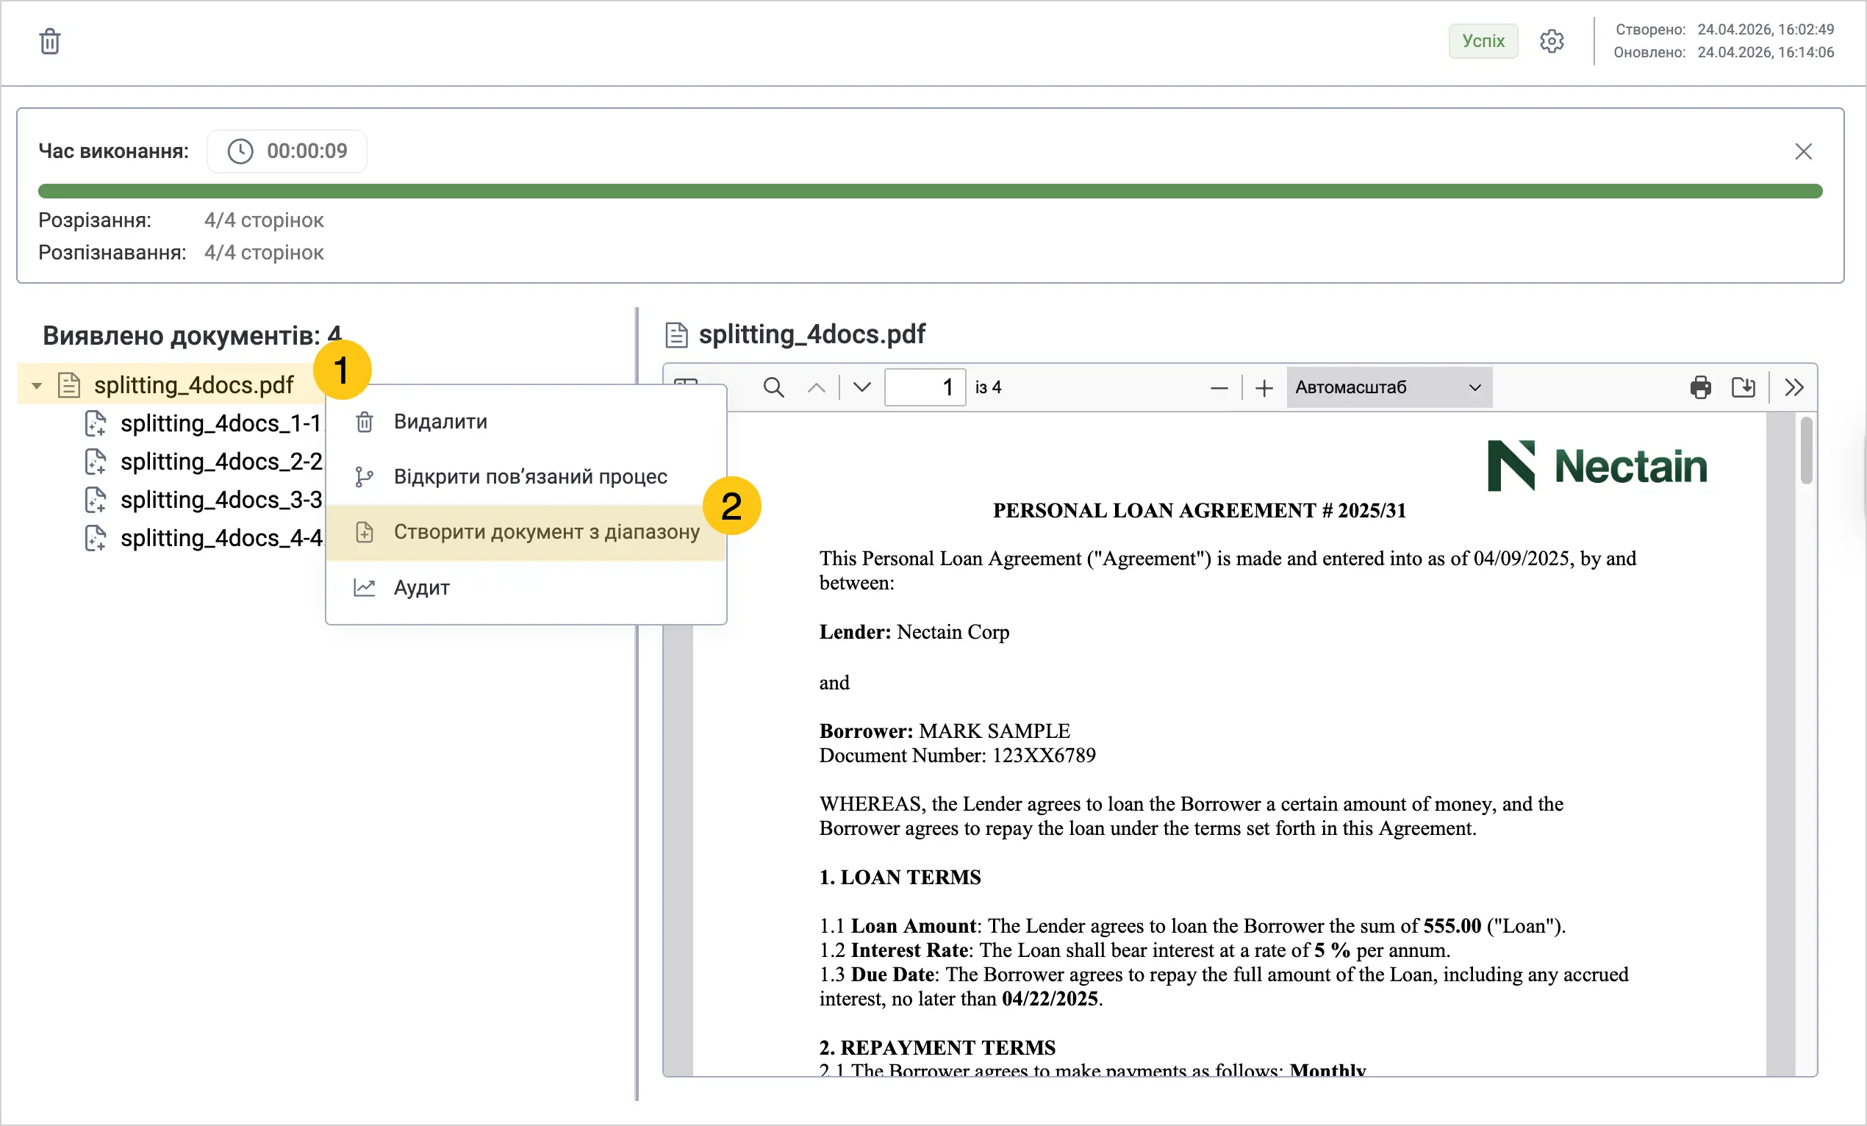Viewport: 1867px width, 1126px height.
Task: Click the Розрізання 4/4 сторінок value
Action: (264, 220)
